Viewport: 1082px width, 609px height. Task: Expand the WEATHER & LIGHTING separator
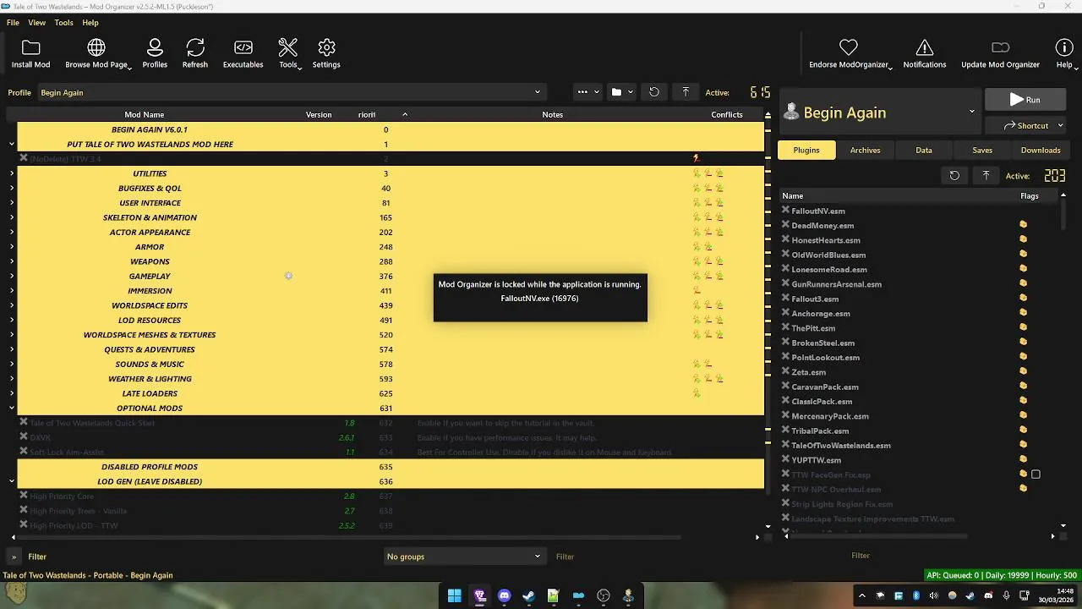(x=12, y=379)
